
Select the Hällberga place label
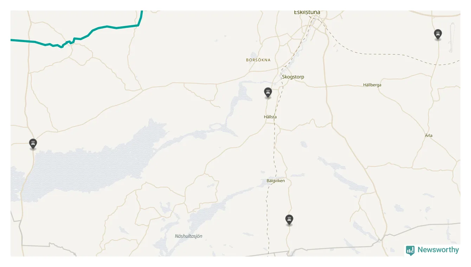click(372, 85)
